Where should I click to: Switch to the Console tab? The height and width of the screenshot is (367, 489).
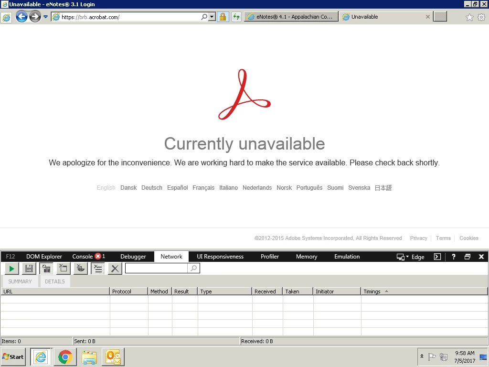tap(82, 257)
